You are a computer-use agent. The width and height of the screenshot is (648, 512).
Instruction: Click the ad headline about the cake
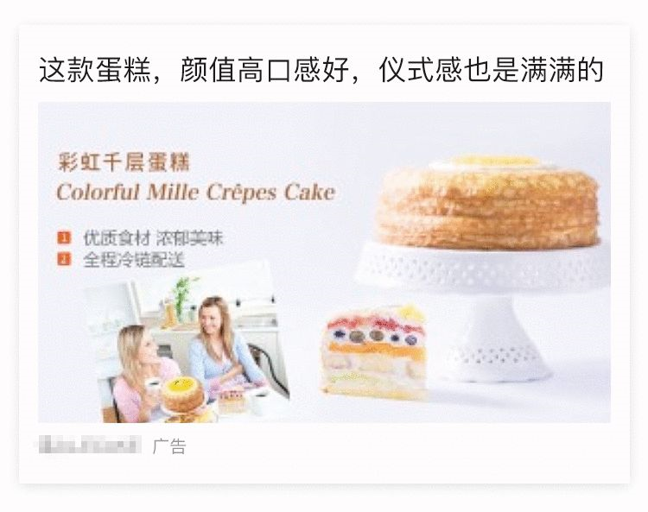321,70
